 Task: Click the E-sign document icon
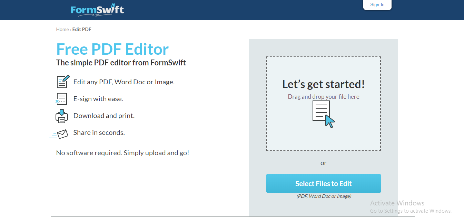coord(61,99)
